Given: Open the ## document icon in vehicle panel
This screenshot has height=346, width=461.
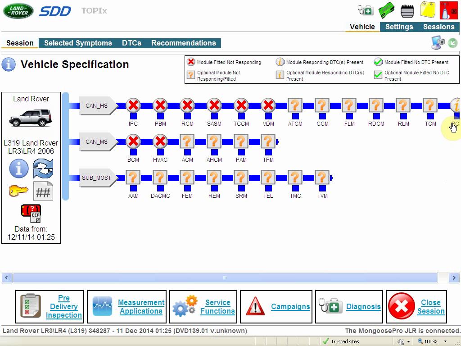Looking at the screenshot, I should point(43,192).
